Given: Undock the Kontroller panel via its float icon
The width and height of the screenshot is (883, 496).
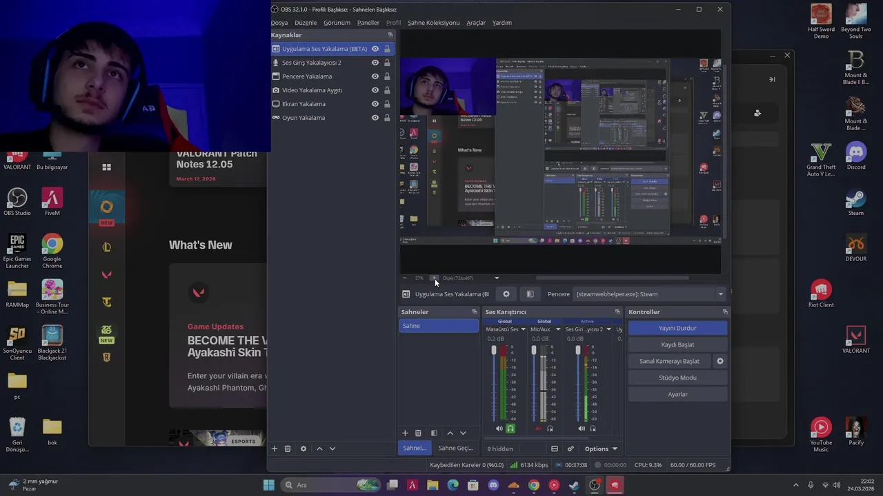Looking at the screenshot, I should (x=724, y=312).
